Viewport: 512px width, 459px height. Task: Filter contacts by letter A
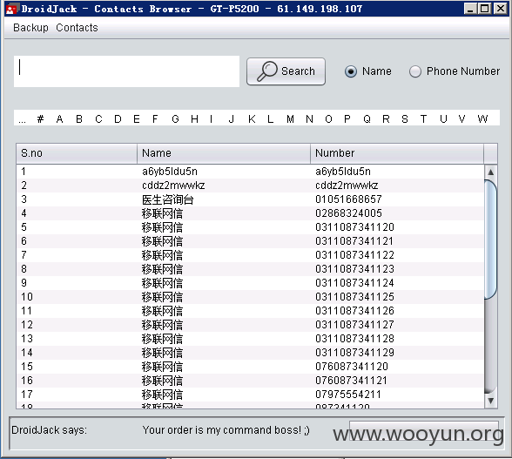click(59, 119)
